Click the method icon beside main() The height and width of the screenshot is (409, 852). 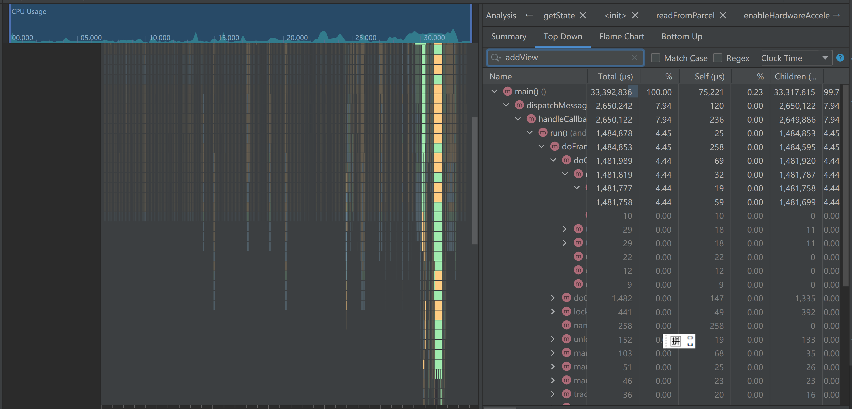click(507, 91)
